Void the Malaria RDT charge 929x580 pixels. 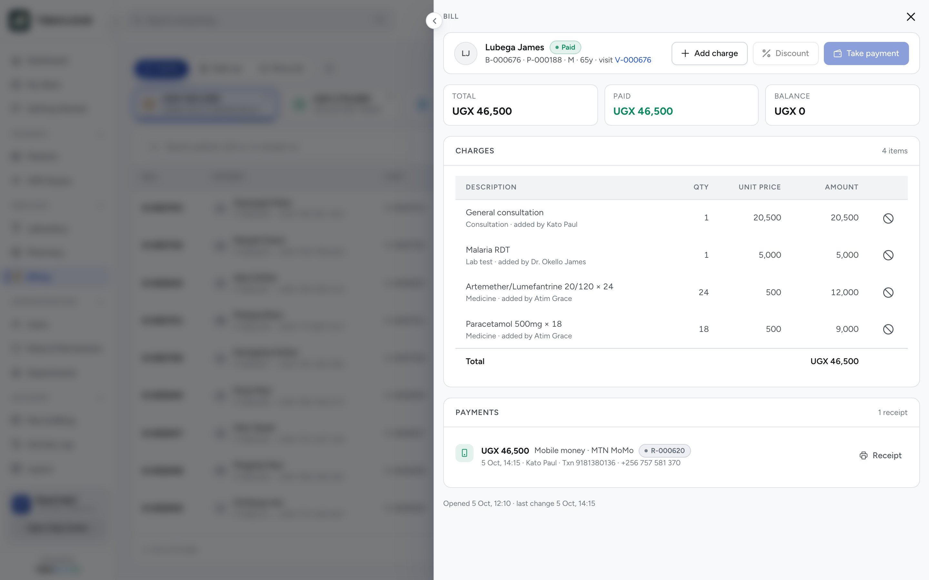point(888,255)
